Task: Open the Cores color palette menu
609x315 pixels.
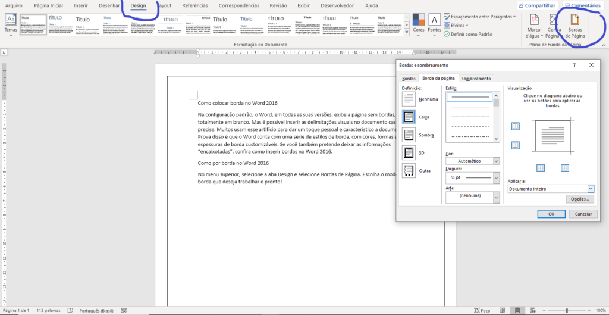Action: click(x=418, y=24)
